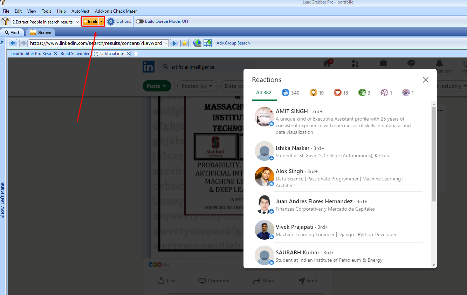Viewport: 467px width, 295px height.
Task: Click the LinkedIn logo icon
Action: coord(149,67)
